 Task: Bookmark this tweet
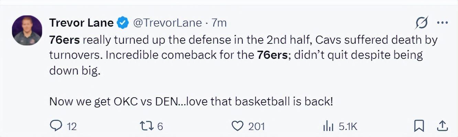click(419, 126)
